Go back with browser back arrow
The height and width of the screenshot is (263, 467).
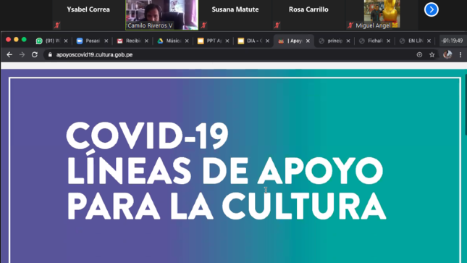tap(9, 54)
